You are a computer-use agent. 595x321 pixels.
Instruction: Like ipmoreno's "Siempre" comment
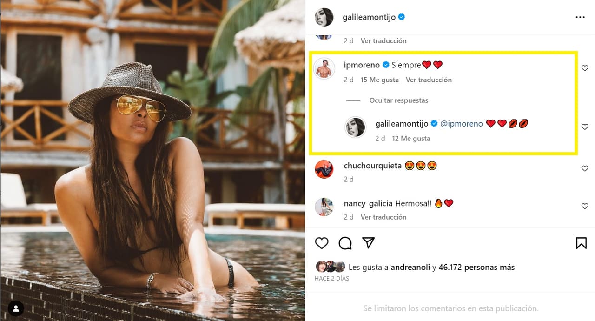point(585,68)
